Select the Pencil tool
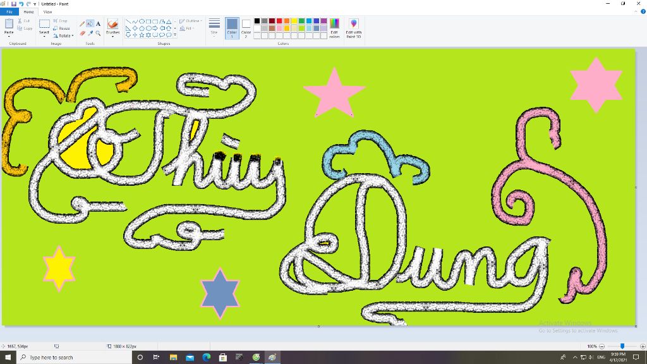 tap(82, 24)
